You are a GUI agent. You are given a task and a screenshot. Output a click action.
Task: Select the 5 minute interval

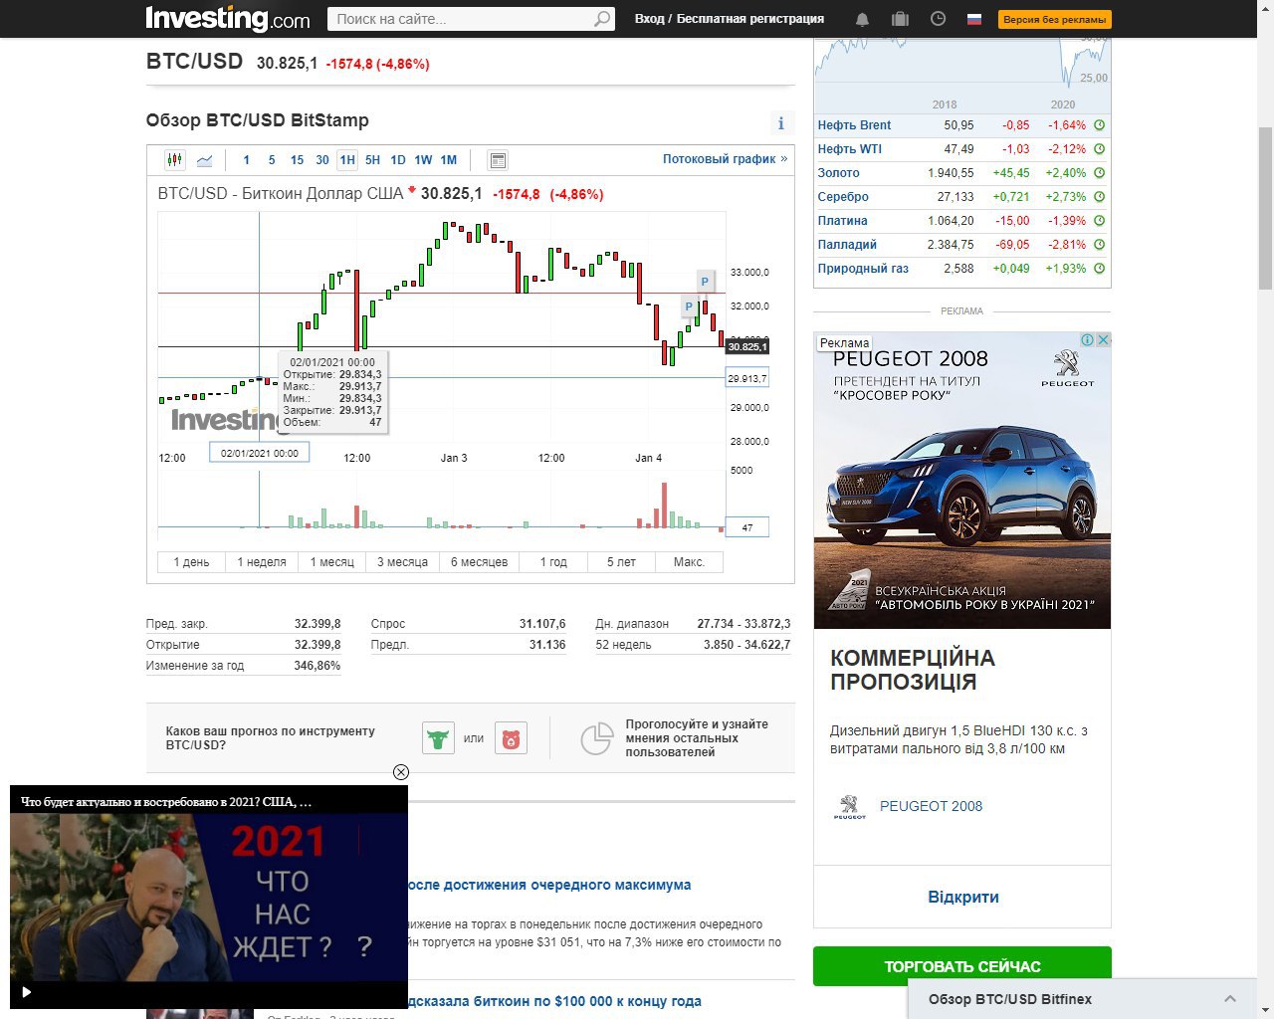click(272, 160)
